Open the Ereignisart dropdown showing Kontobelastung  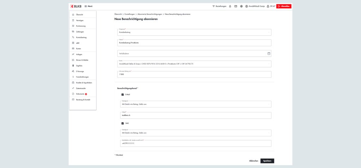point(194,32)
